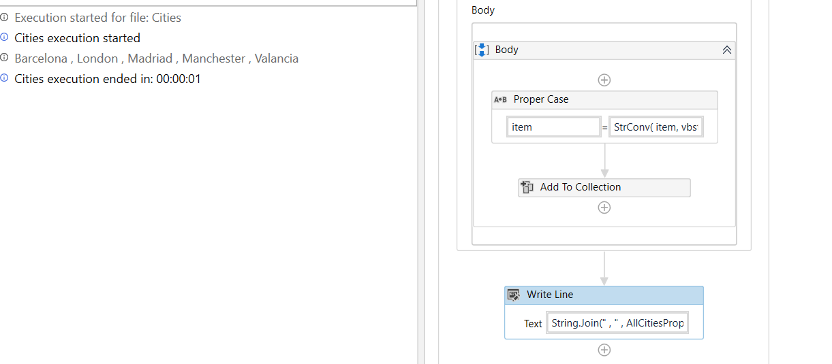Viewport: 832px width, 364px height.
Task: Click the String.Join Text field in Write Line
Action: 617,323
